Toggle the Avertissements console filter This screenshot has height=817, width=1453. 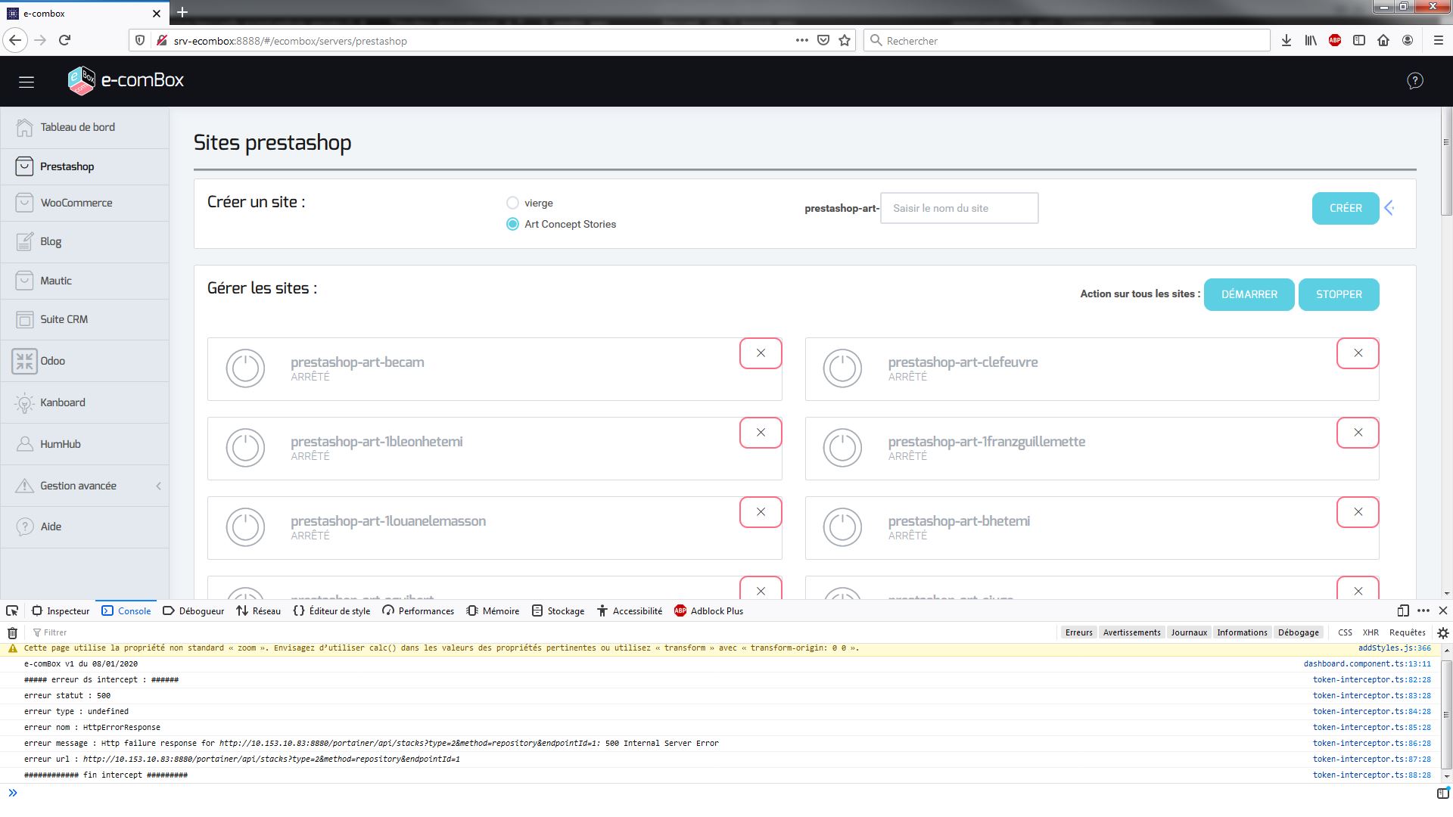(x=1131, y=632)
